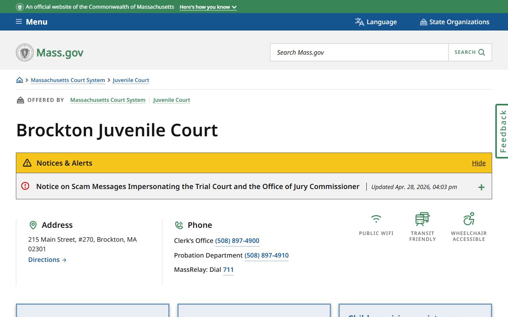Open Offered By Massachusetts Court System link
The image size is (508, 317).
pyautogui.click(x=108, y=100)
